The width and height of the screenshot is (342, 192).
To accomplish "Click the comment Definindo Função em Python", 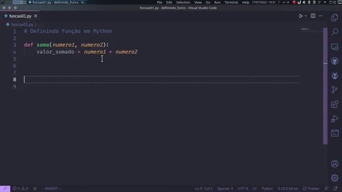I will 68,31.
